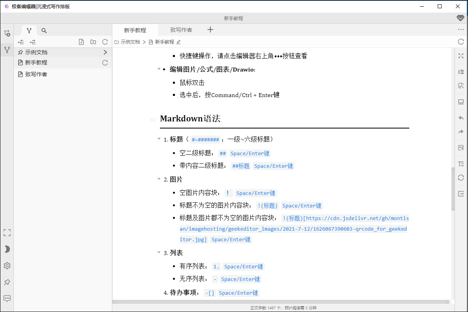The height and width of the screenshot is (312, 468).
Task: Click the image edit icon in right rail
Action: [461, 148]
